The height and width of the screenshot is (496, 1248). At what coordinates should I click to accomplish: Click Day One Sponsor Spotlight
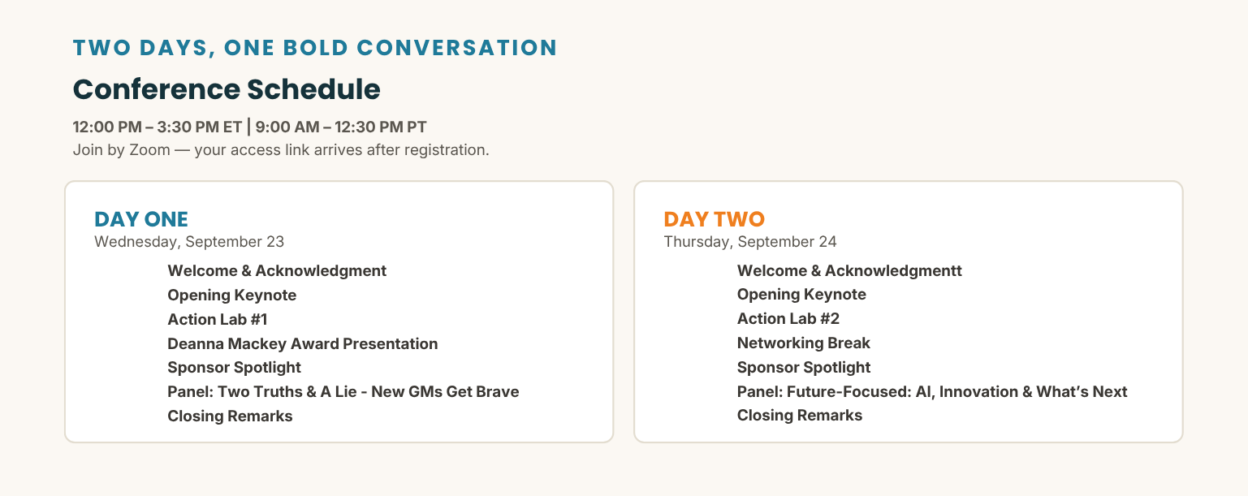tap(235, 368)
